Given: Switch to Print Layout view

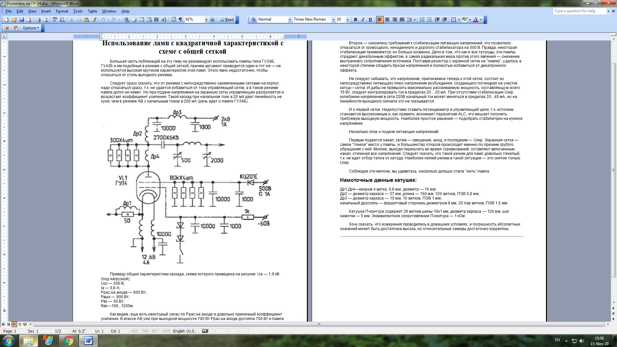Looking at the screenshot, I should (x=14, y=324).
